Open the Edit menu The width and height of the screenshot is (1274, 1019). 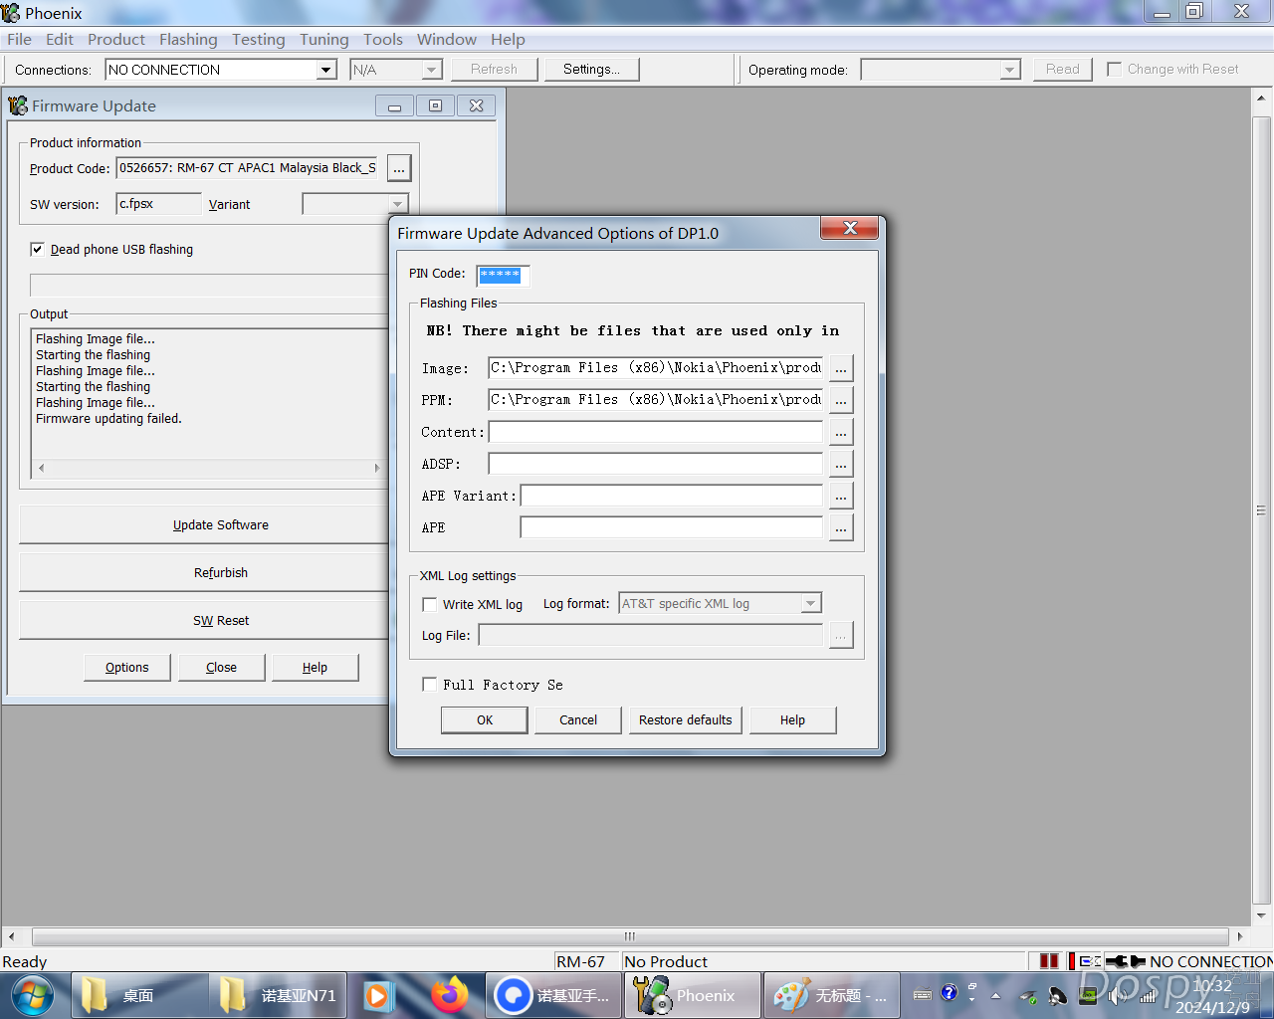(x=60, y=40)
